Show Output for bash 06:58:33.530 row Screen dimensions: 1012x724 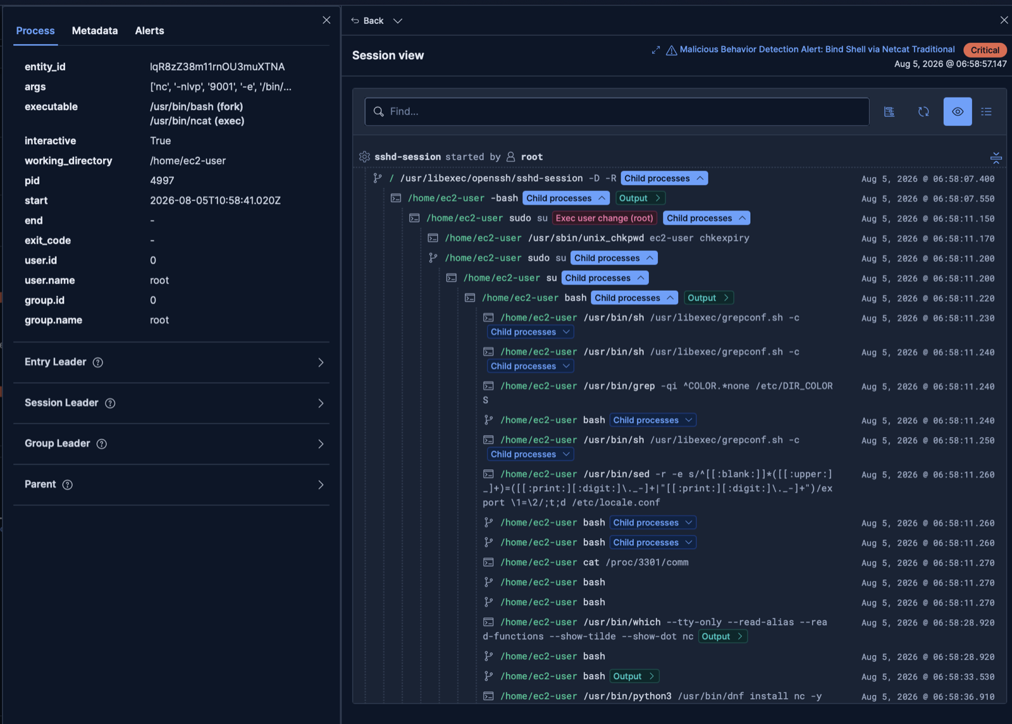[x=634, y=676]
